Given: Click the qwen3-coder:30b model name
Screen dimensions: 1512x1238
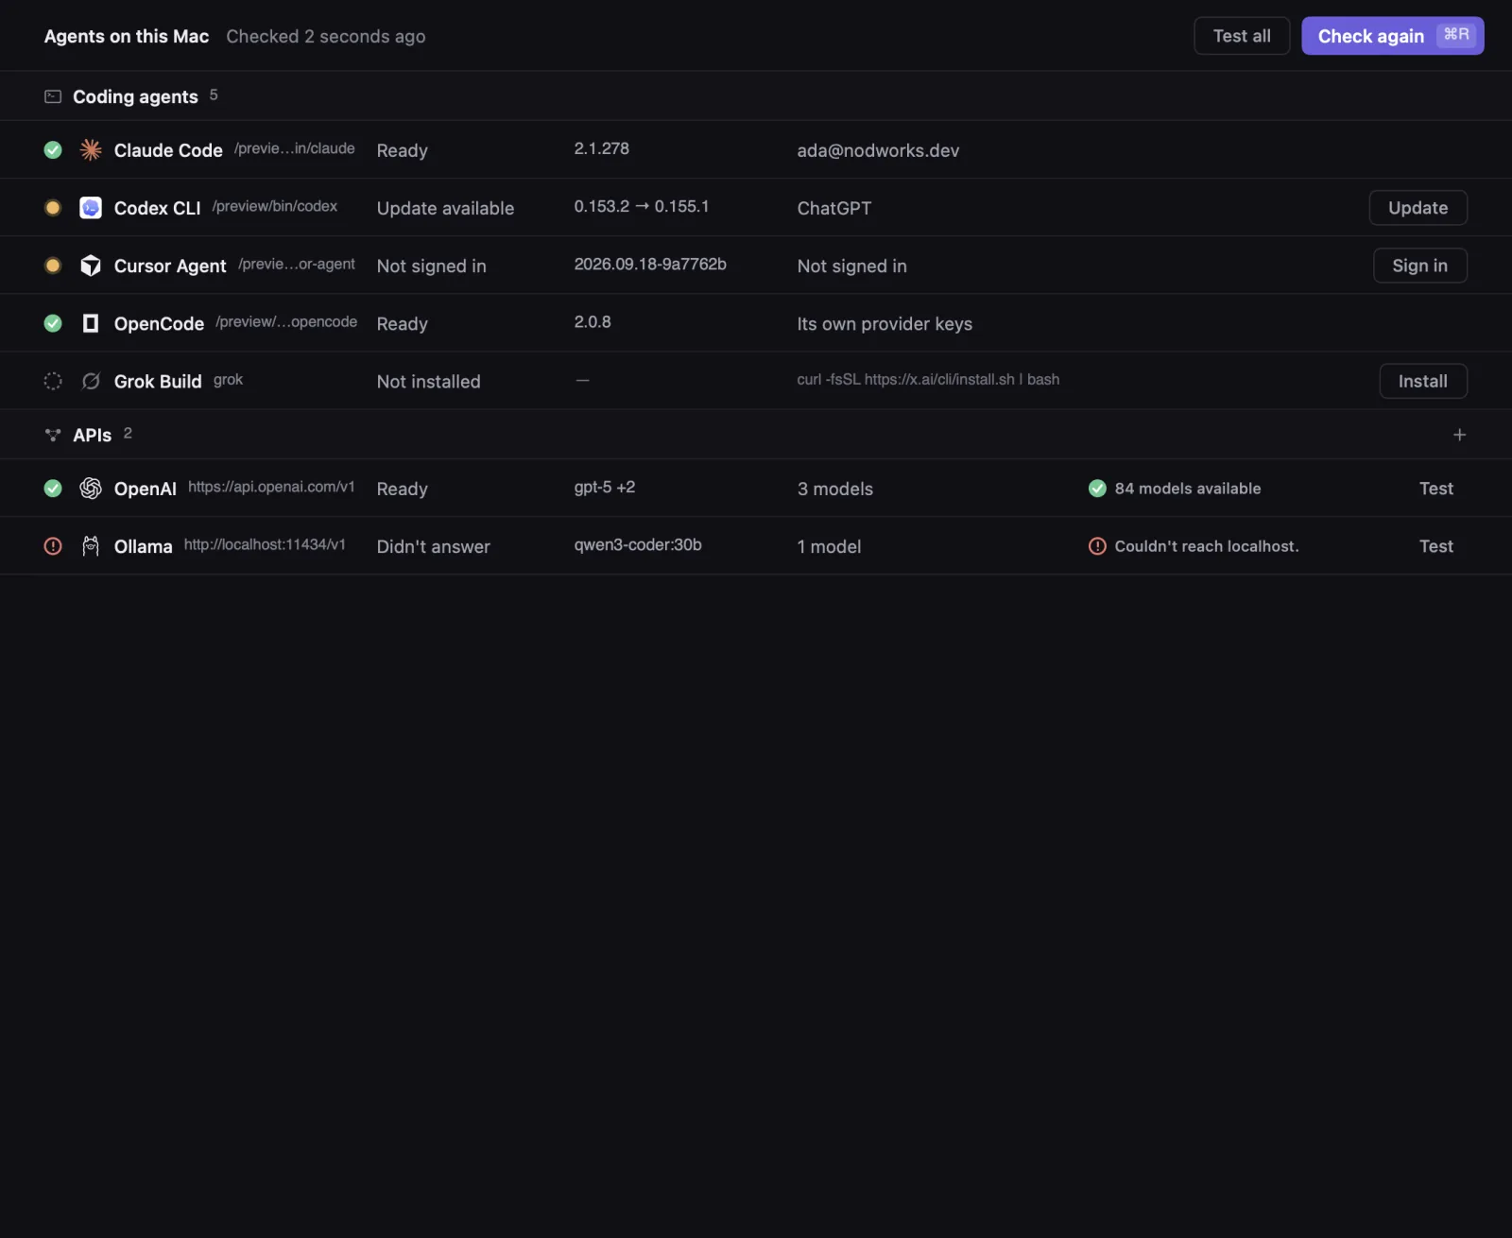Looking at the screenshot, I should click(638, 544).
